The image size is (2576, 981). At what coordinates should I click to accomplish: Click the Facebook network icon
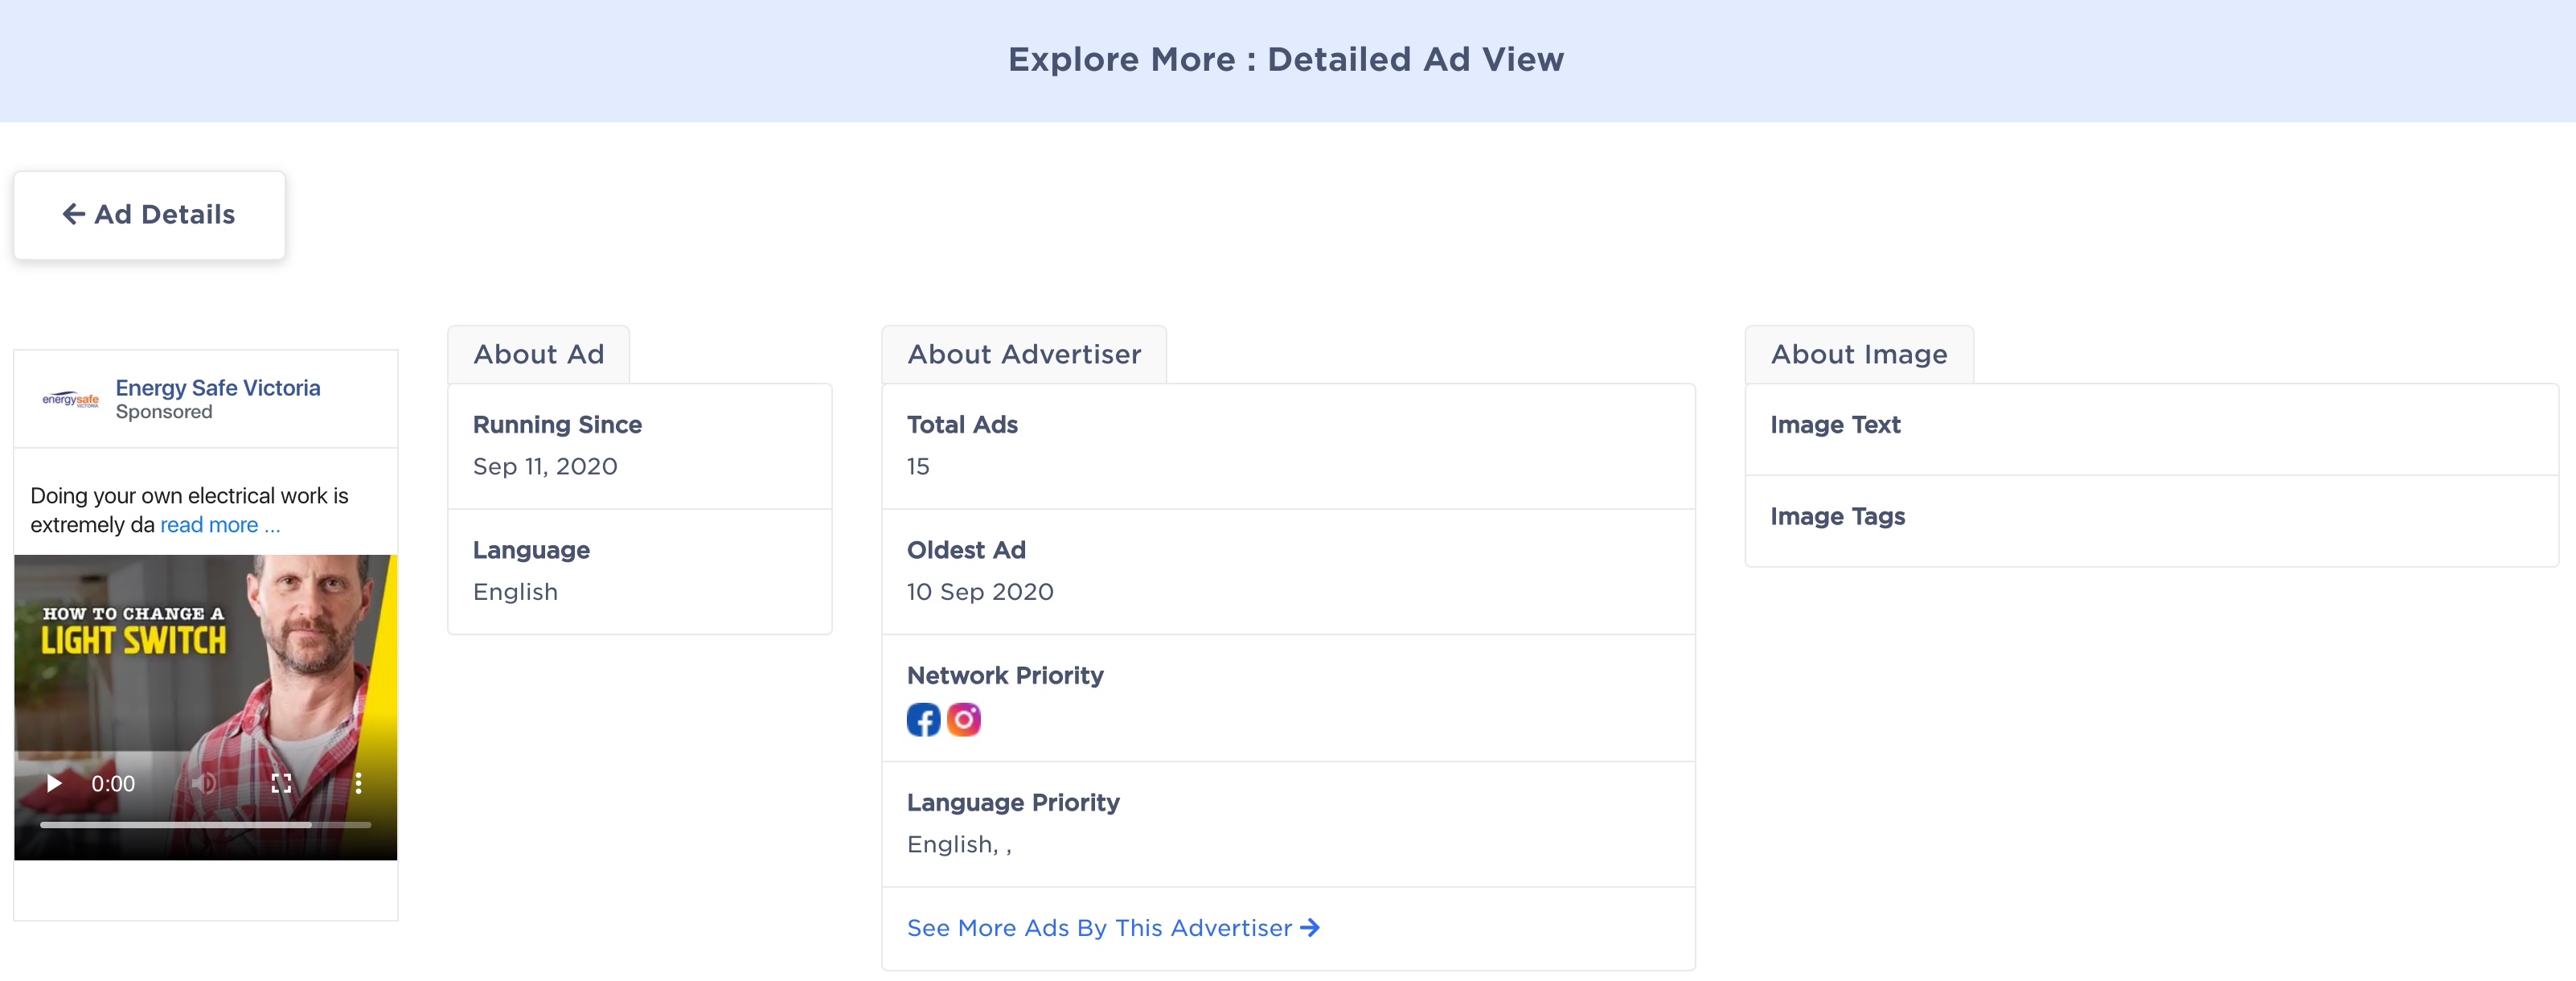point(923,719)
